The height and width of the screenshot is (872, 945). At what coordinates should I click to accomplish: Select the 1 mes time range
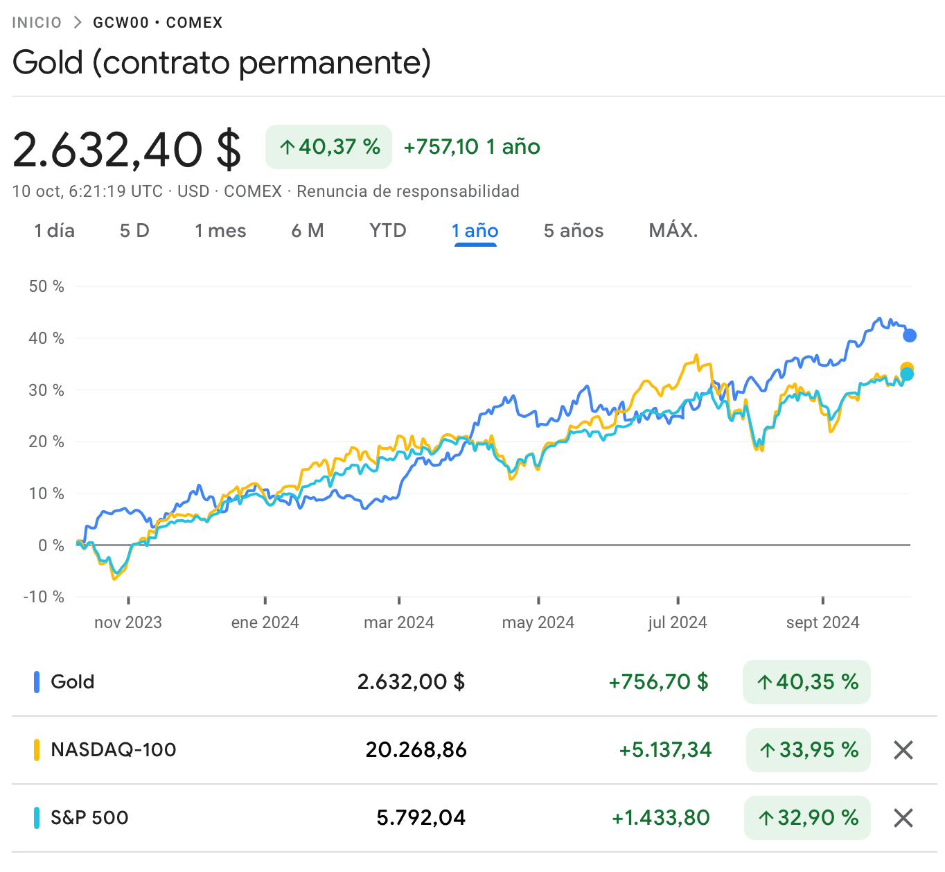point(220,231)
